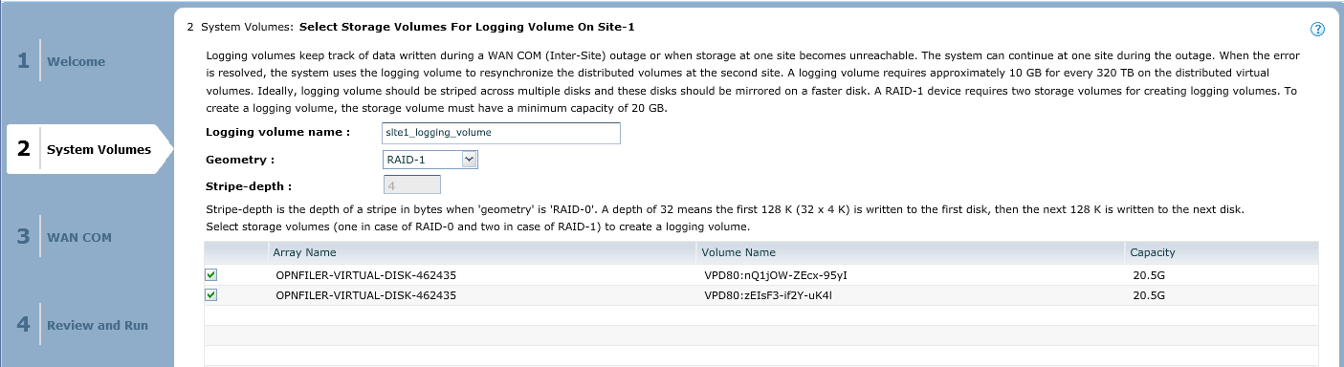
Task: Click the second row's 20.5G capacity cell
Action: coord(1149,295)
